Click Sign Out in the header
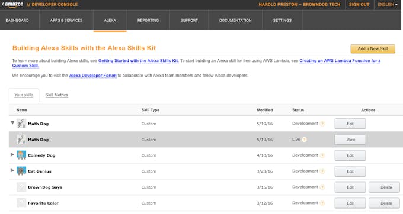 359,5
